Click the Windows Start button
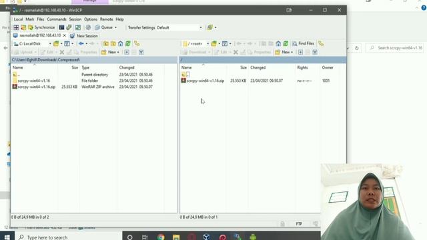 coord(7,237)
